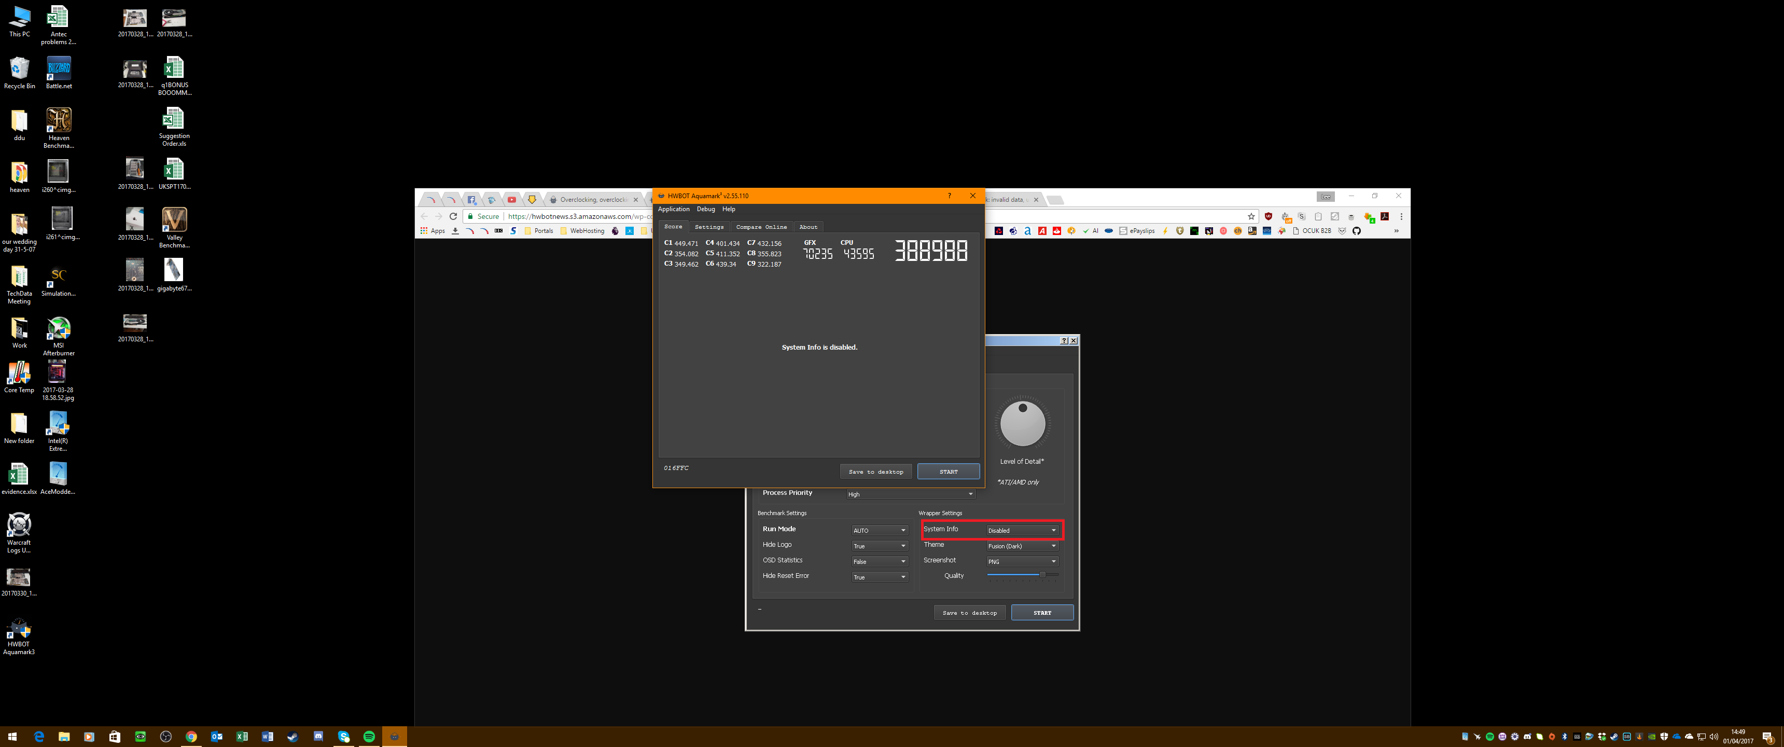Open Screenshot format PNG dropdown
Viewport: 1784px width, 747px height.
pos(1022,561)
